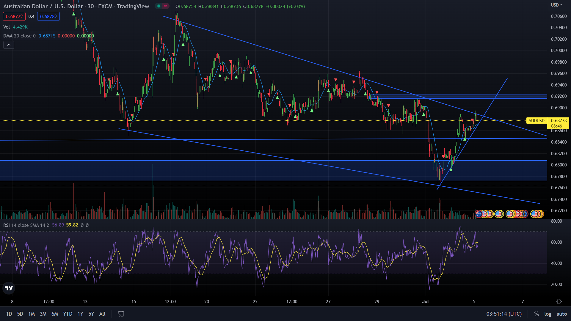
Task: Select the RSI 14 close SMA legend
Action: click(x=26, y=225)
